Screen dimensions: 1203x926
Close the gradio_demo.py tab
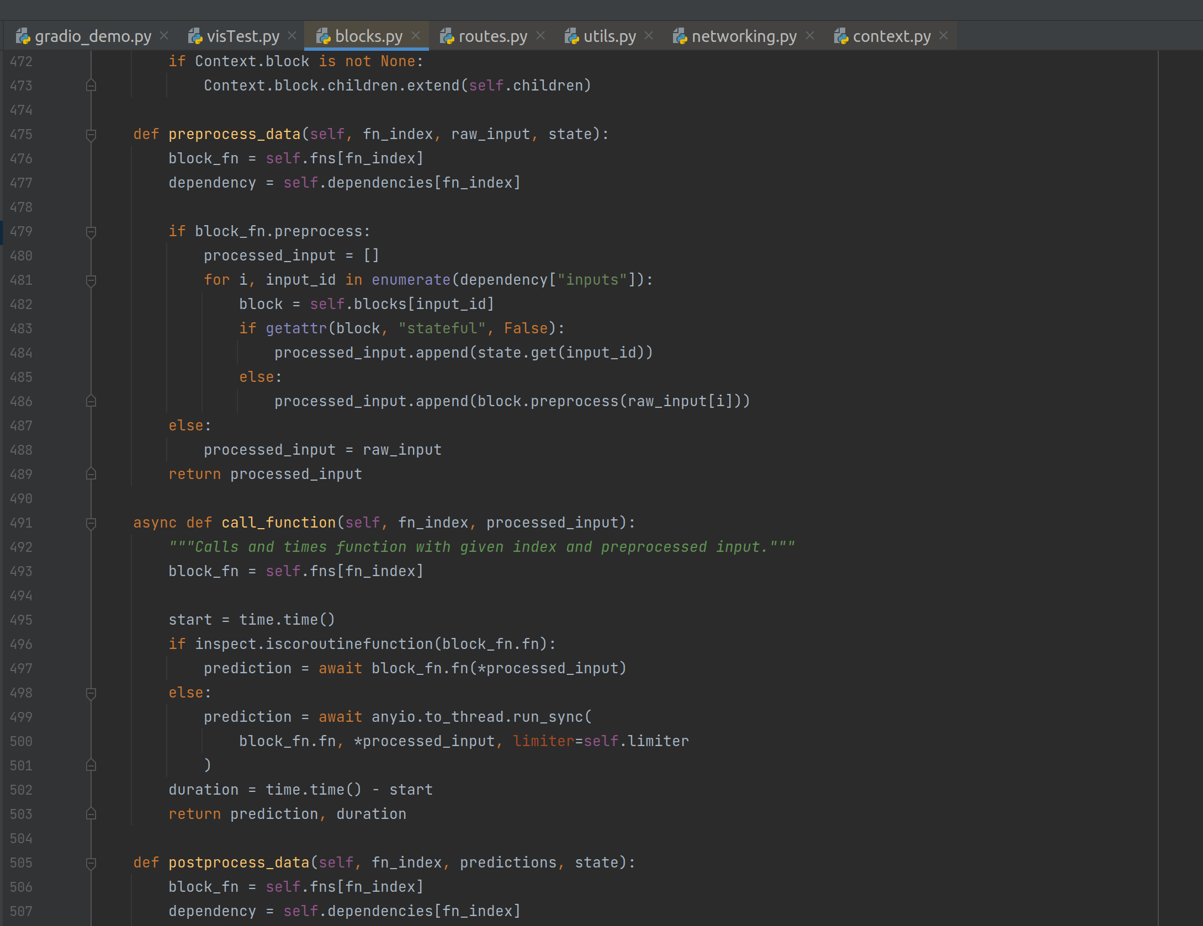[164, 36]
